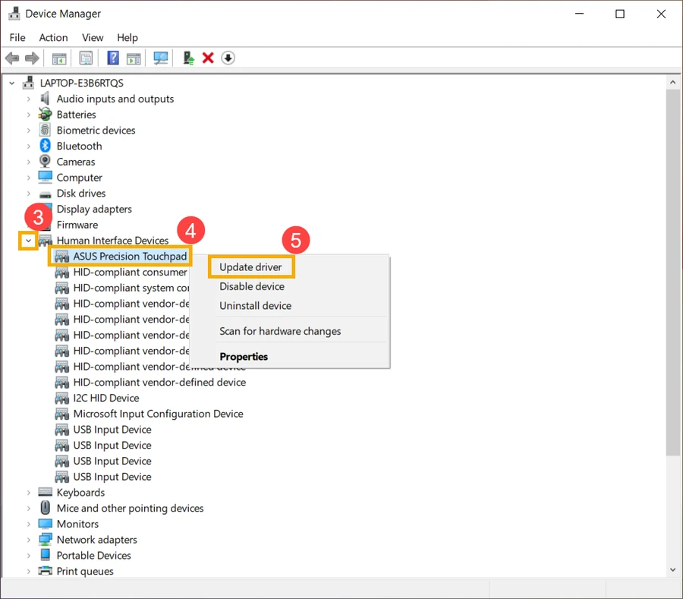Viewport: 683px width, 599px height.
Task: Open the Action menu
Action: [54, 37]
